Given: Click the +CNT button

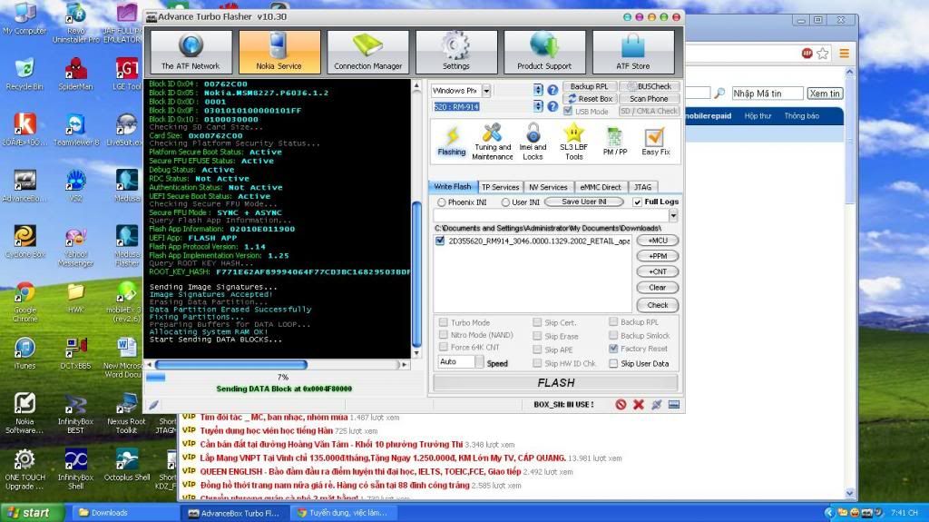Looking at the screenshot, I should 658,271.
